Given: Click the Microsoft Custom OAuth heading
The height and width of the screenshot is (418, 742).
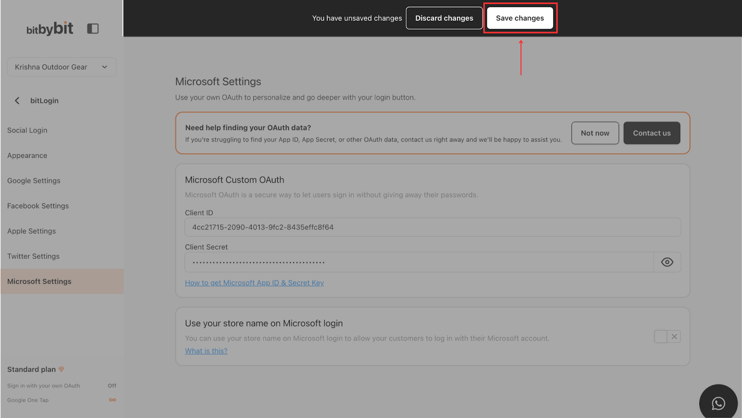Looking at the screenshot, I should pyautogui.click(x=235, y=180).
